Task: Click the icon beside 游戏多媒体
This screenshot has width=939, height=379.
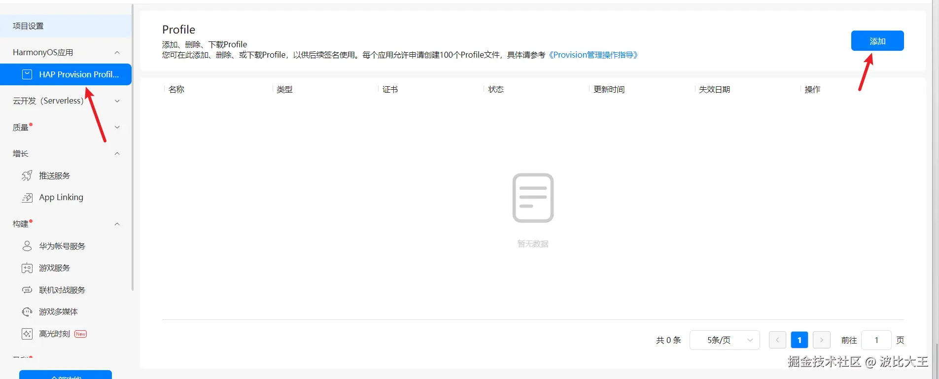Action: pos(27,311)
